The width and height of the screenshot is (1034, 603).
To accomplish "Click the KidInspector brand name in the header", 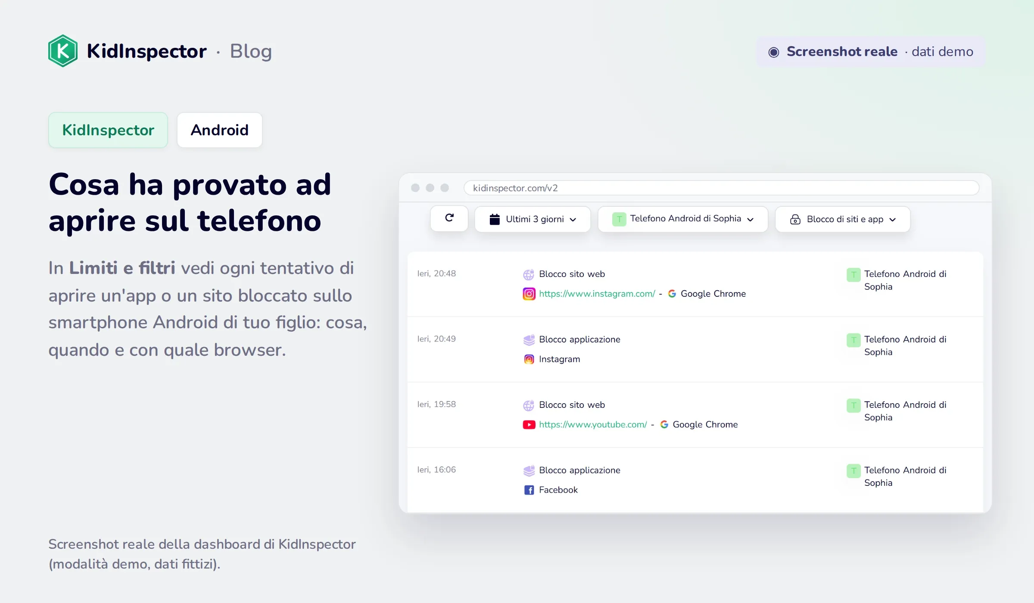I will coord(147,51).
